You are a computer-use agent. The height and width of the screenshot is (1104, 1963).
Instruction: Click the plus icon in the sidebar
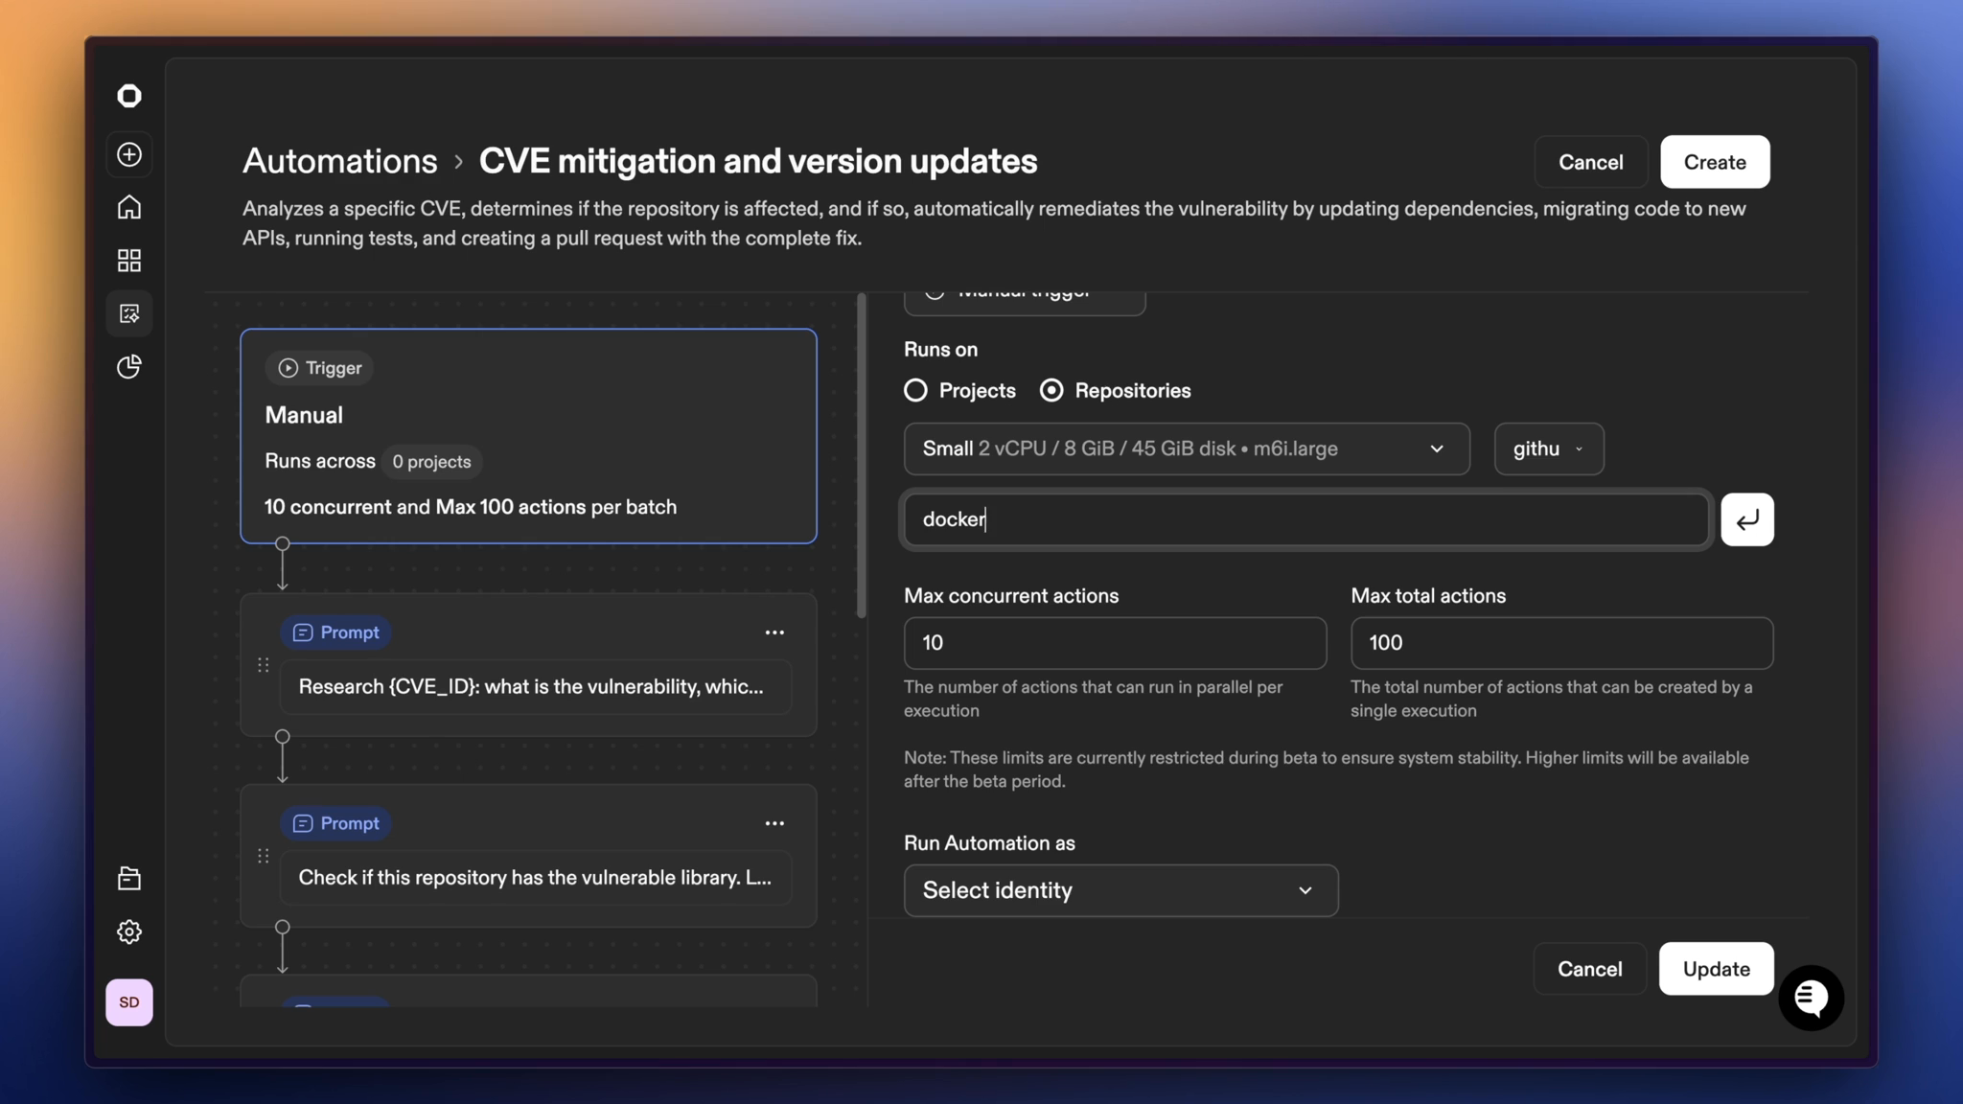(129, 154)
